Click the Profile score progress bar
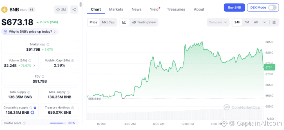 pyautogui.click(x=58, y=123)
